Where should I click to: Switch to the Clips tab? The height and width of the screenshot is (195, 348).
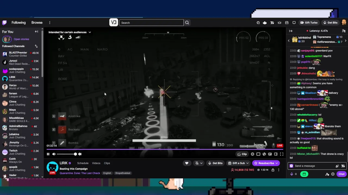click(x=107, y=163)
